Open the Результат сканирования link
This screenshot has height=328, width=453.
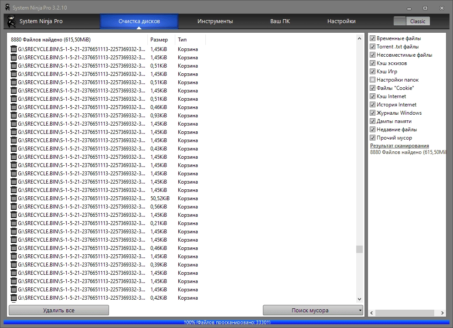pos(399,146)
